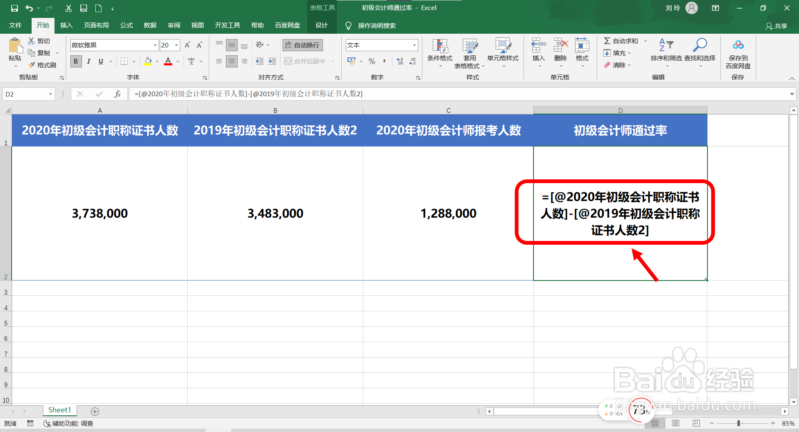Click the Save icon in quick access toolbar

pos(15,8)
